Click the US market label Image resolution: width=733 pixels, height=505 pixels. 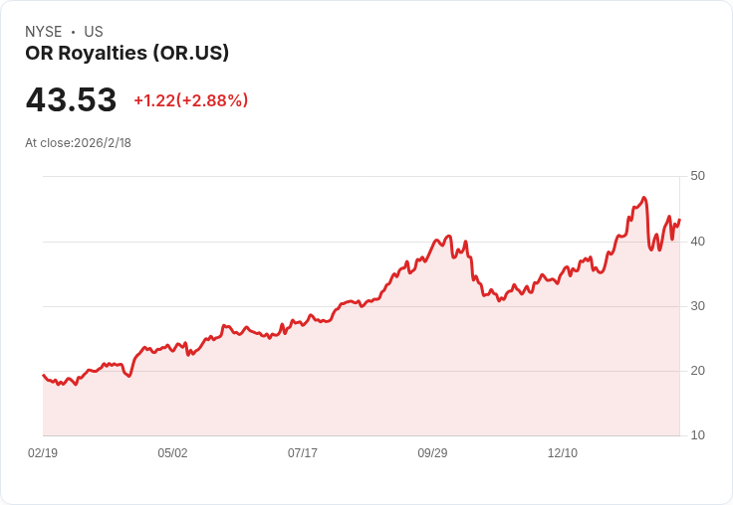pos(94,32)
